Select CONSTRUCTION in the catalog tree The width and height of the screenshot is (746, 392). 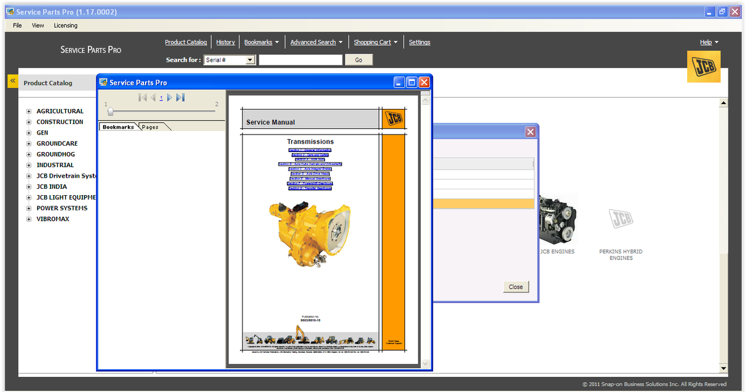tap(60, 122)
